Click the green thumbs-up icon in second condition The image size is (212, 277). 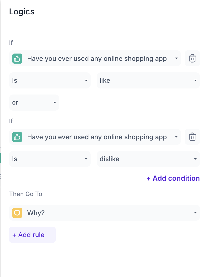(17, 137)
